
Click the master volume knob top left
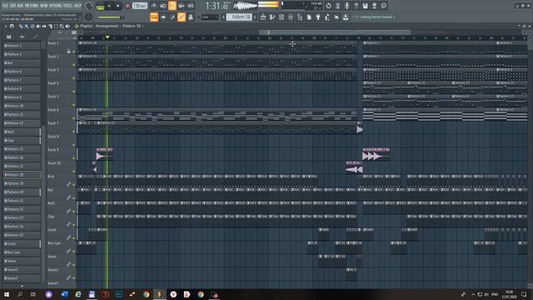[89, 6]
